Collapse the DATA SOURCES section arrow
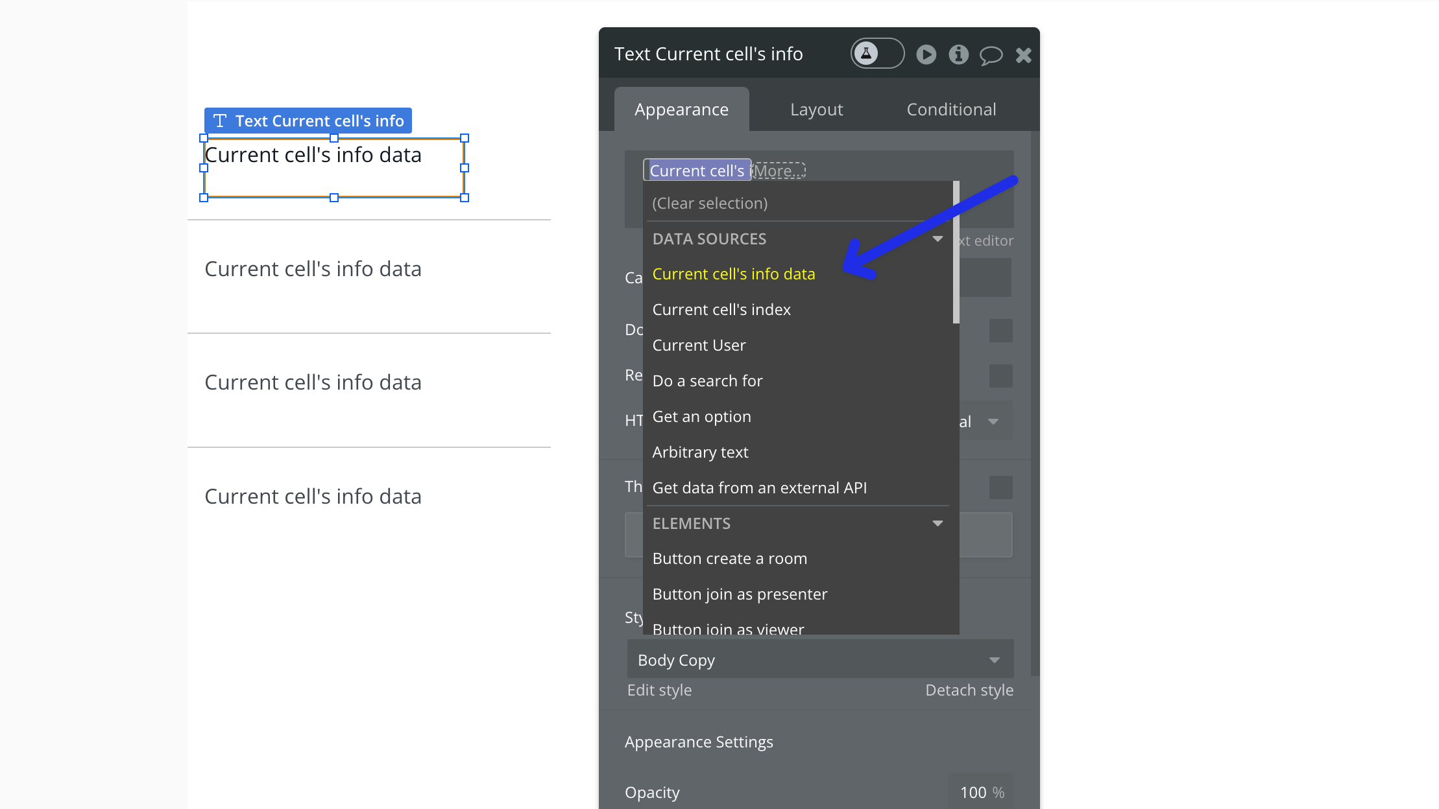Screen dimensions: 1439x809 coord(937,239)
